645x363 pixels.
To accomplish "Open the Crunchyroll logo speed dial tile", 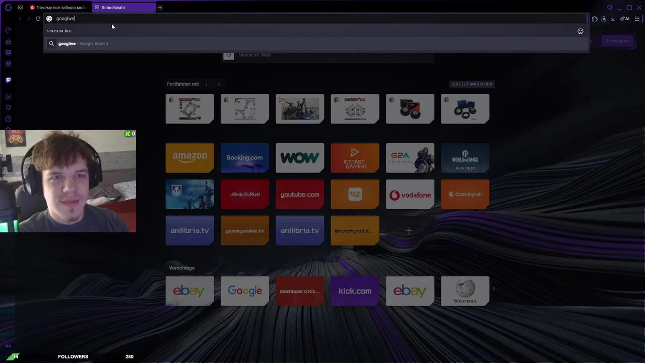I will pos(465,194).
